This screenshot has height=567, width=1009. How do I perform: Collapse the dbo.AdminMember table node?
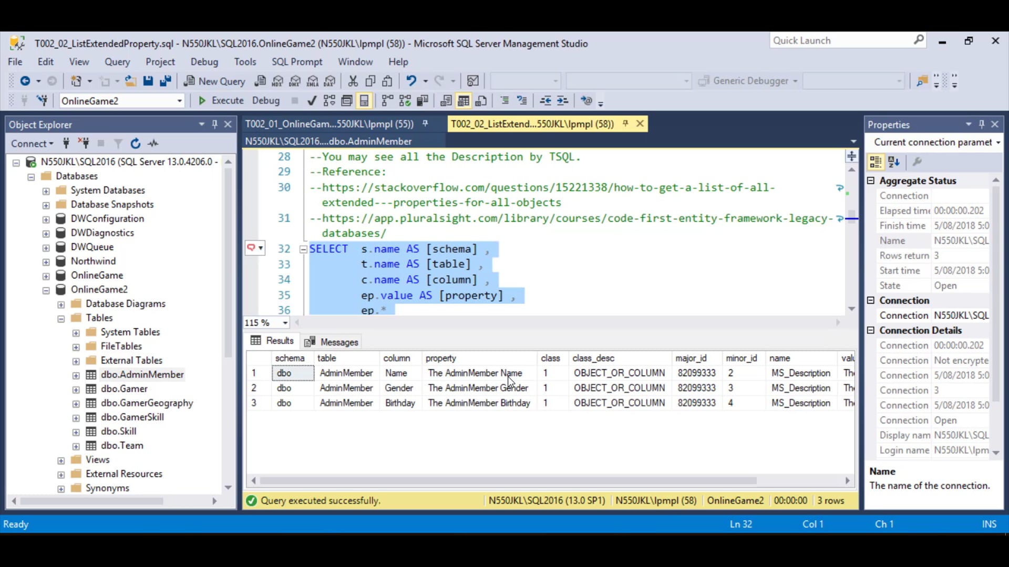pos(75,374)
